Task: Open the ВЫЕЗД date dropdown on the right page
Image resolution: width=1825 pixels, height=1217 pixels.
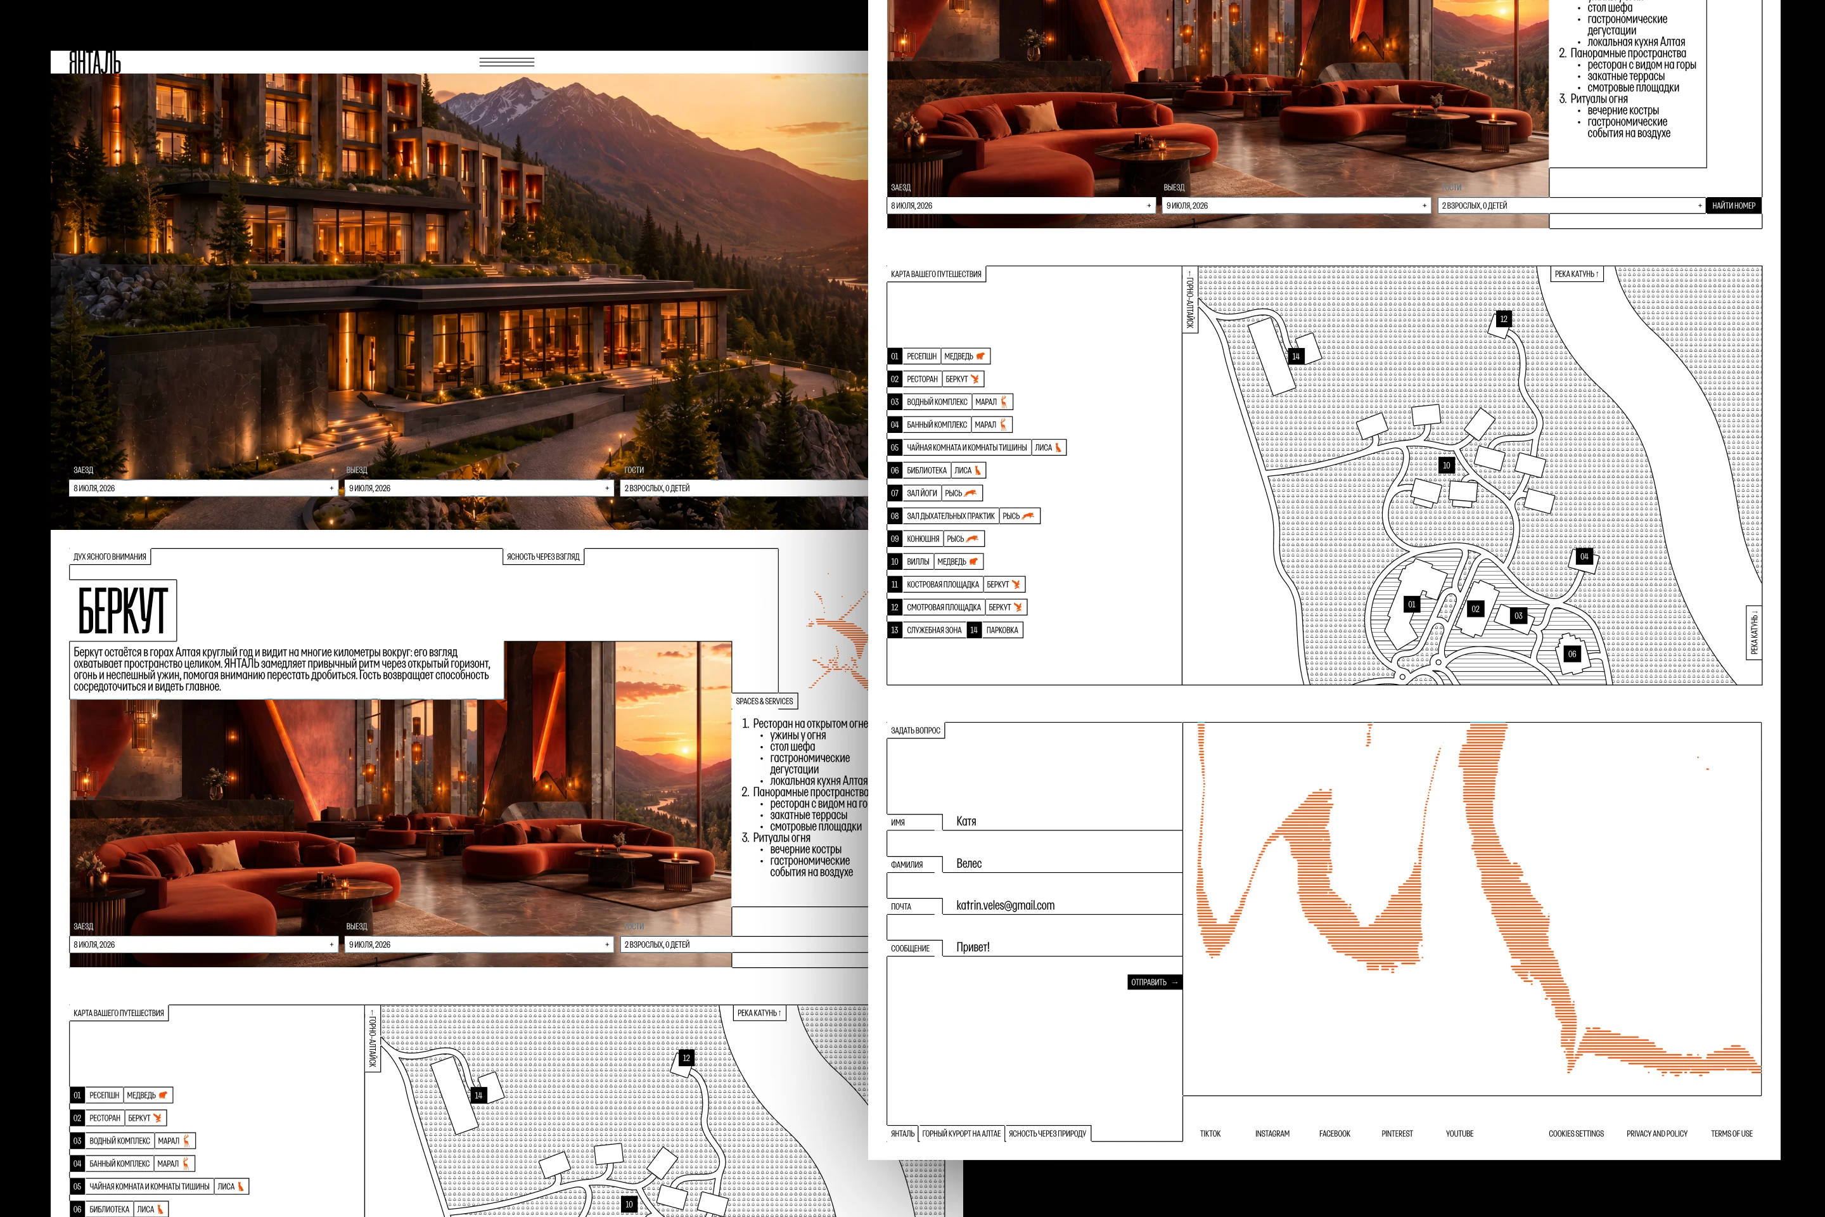Action: pos(1297,205)
